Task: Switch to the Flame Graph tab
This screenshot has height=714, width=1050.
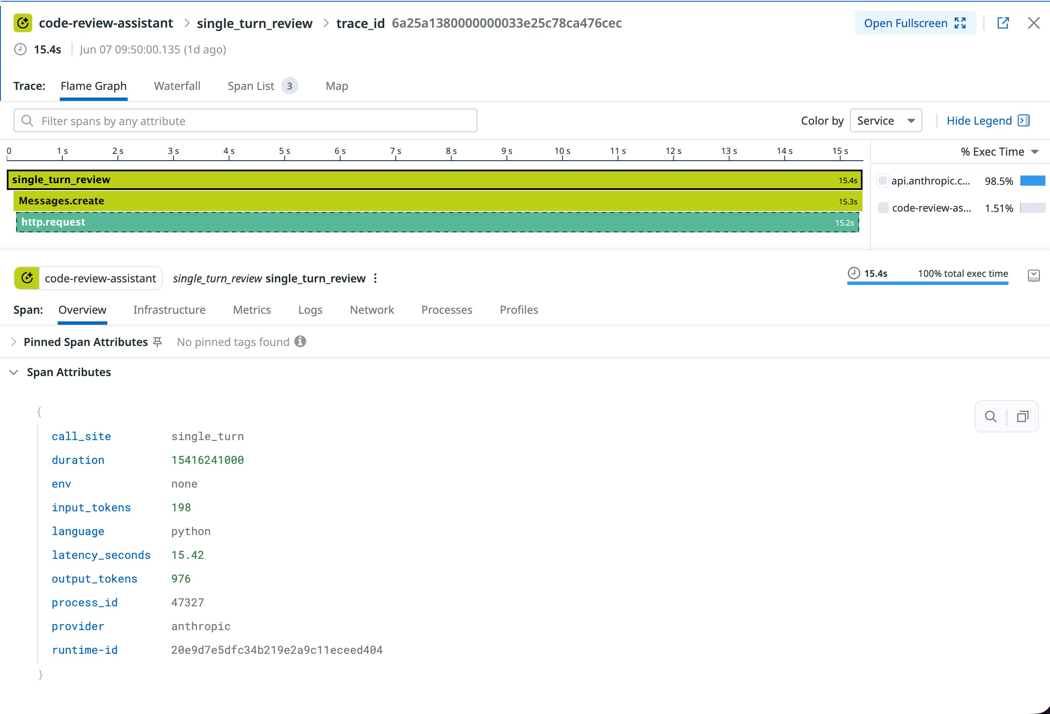Action: (94, 86)
